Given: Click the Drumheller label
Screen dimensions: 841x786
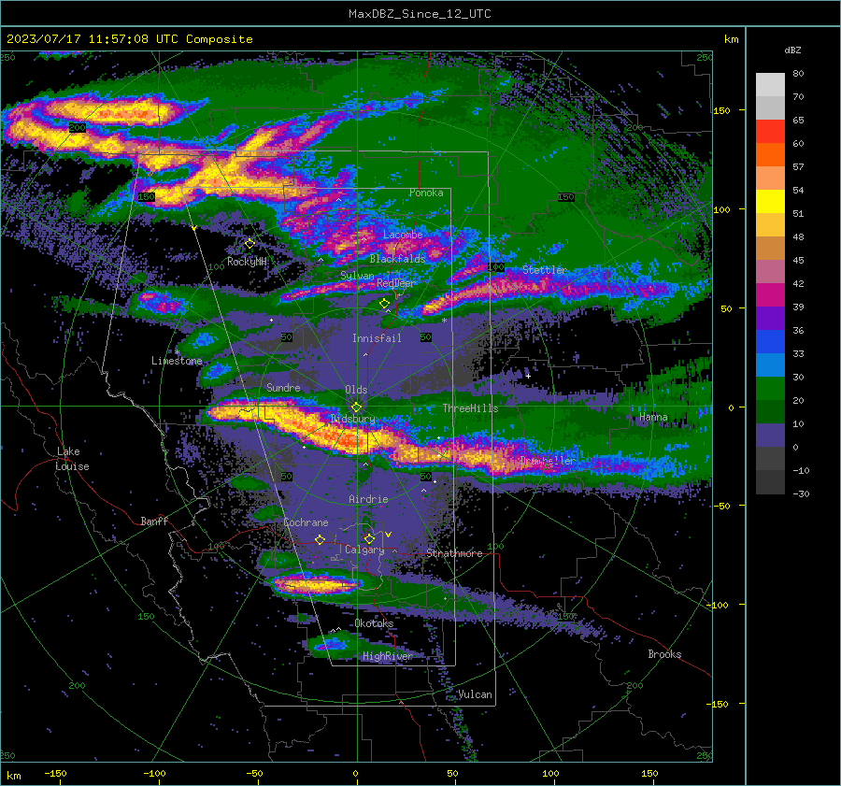Looking at the screenshot, I should [x=547, y=461].
